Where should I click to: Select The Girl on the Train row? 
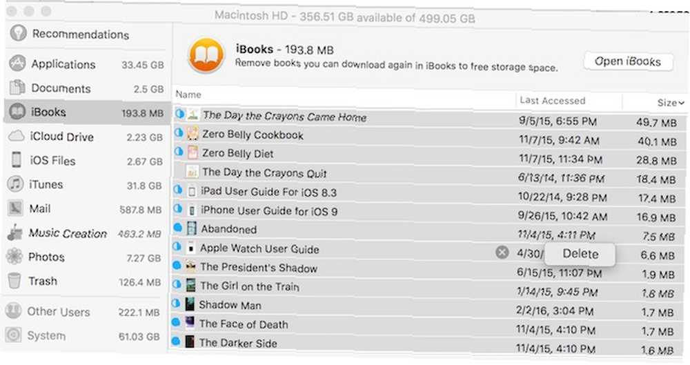tap(428, 287)
